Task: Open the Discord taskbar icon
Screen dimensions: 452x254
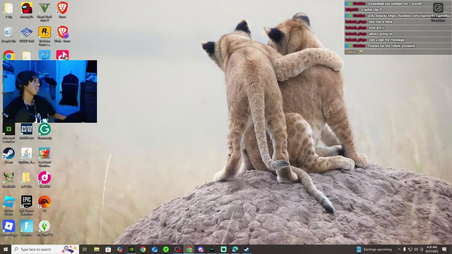Action: [201, 249]
